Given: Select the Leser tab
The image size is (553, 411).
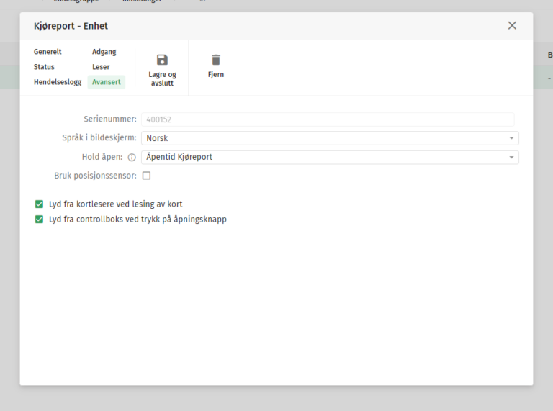Looking at the screenshot, I should pyautogui.click(x=101, y=67).
